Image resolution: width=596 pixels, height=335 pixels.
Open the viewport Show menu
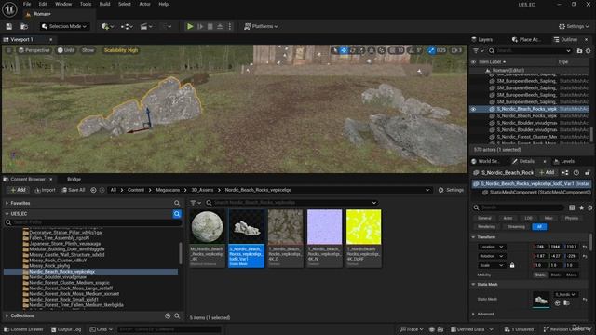coord(88,50)
